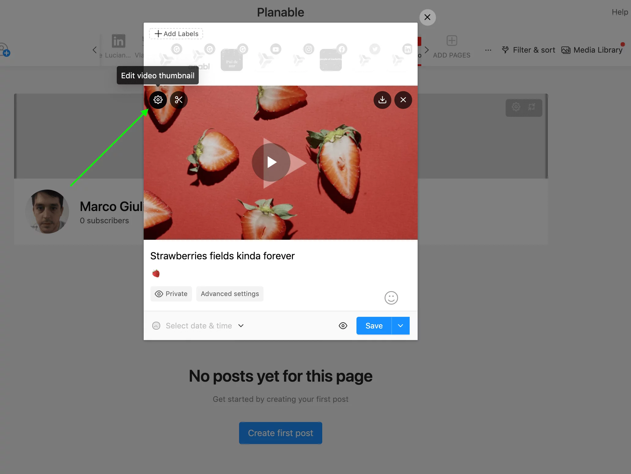This screenshot has height=474, width=631.
Task: Toggle the Help option in top right
Action: (620, 11)
